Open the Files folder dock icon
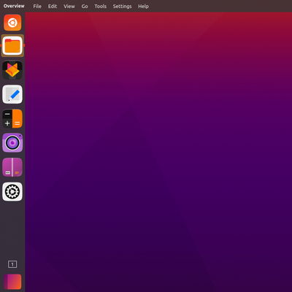292x292 pixels. pos(12,46)
